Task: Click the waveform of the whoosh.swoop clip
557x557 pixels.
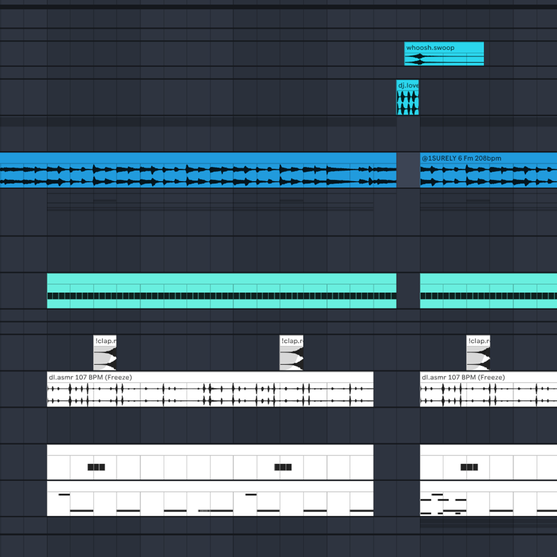Action: (443, 58)
